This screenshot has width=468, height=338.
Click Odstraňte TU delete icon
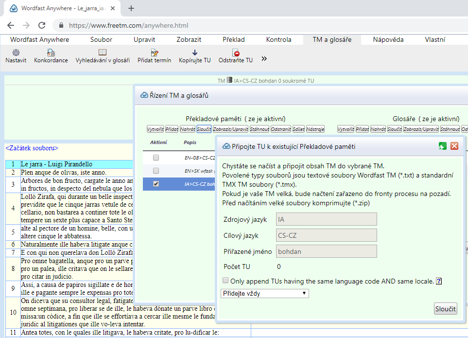236,53
